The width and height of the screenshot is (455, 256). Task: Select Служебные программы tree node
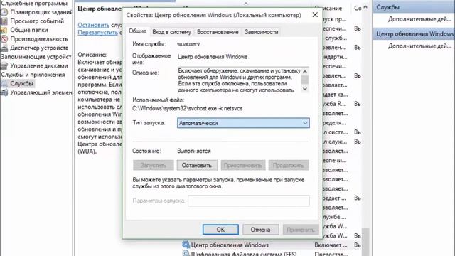34,3
